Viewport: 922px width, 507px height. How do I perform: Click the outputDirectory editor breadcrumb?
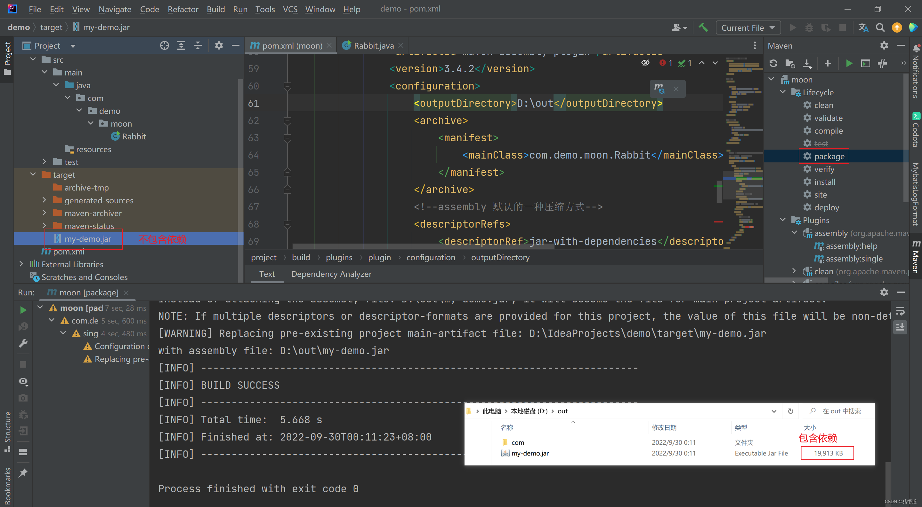pyautogui.click(x=500, y=257)
